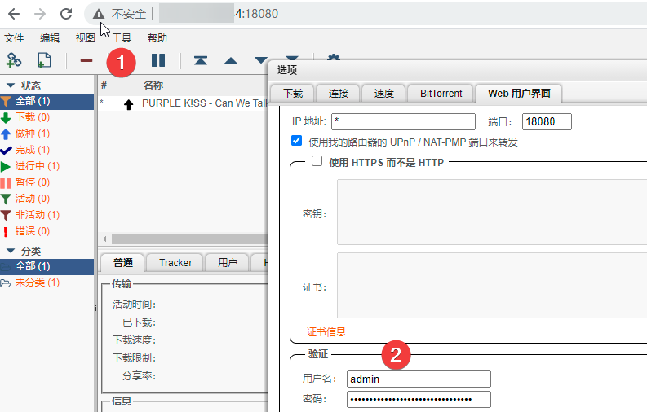Click the move up queue arrow
The width and height of the screenshot is (647, 412).
pos(231,60)
